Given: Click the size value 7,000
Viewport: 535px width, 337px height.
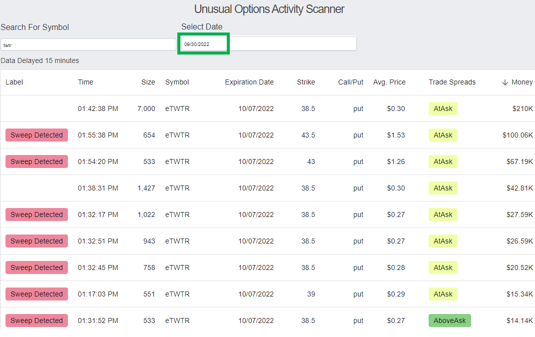Looking at the screenshot, I should (x=146, y=108).
